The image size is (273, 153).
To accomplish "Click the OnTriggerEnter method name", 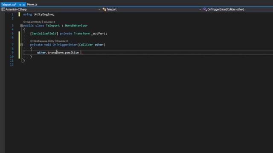I will [x=65, y=45].
